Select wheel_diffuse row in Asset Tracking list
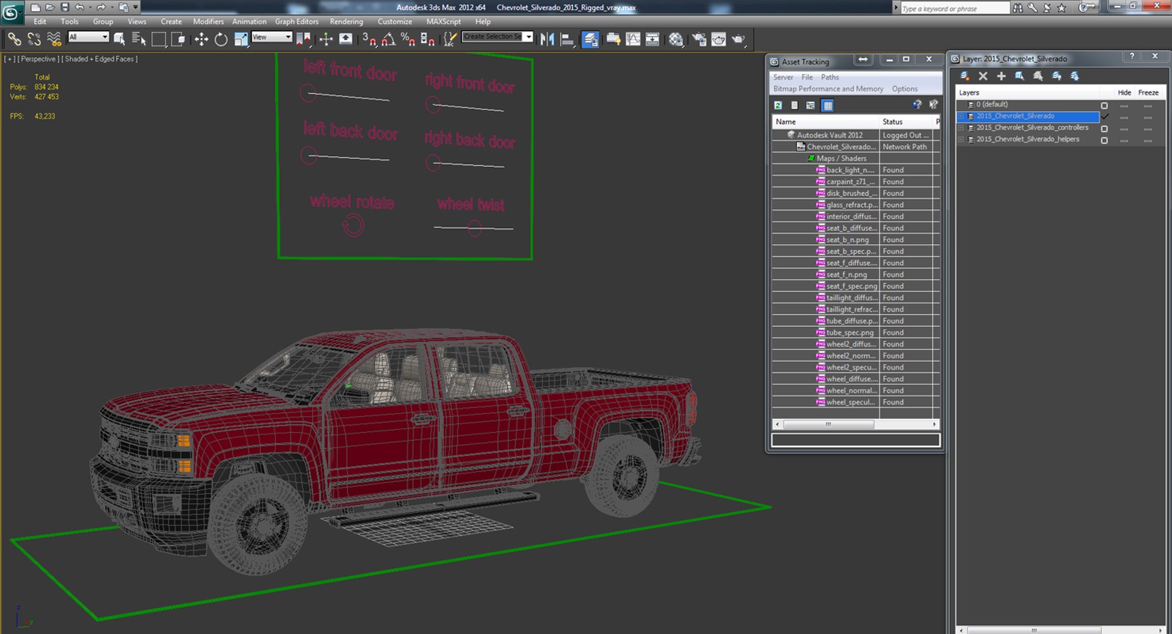 coord(855,379)
